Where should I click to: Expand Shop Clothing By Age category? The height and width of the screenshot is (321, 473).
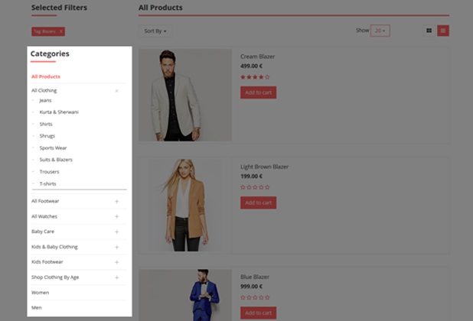(x=116, y=277)
